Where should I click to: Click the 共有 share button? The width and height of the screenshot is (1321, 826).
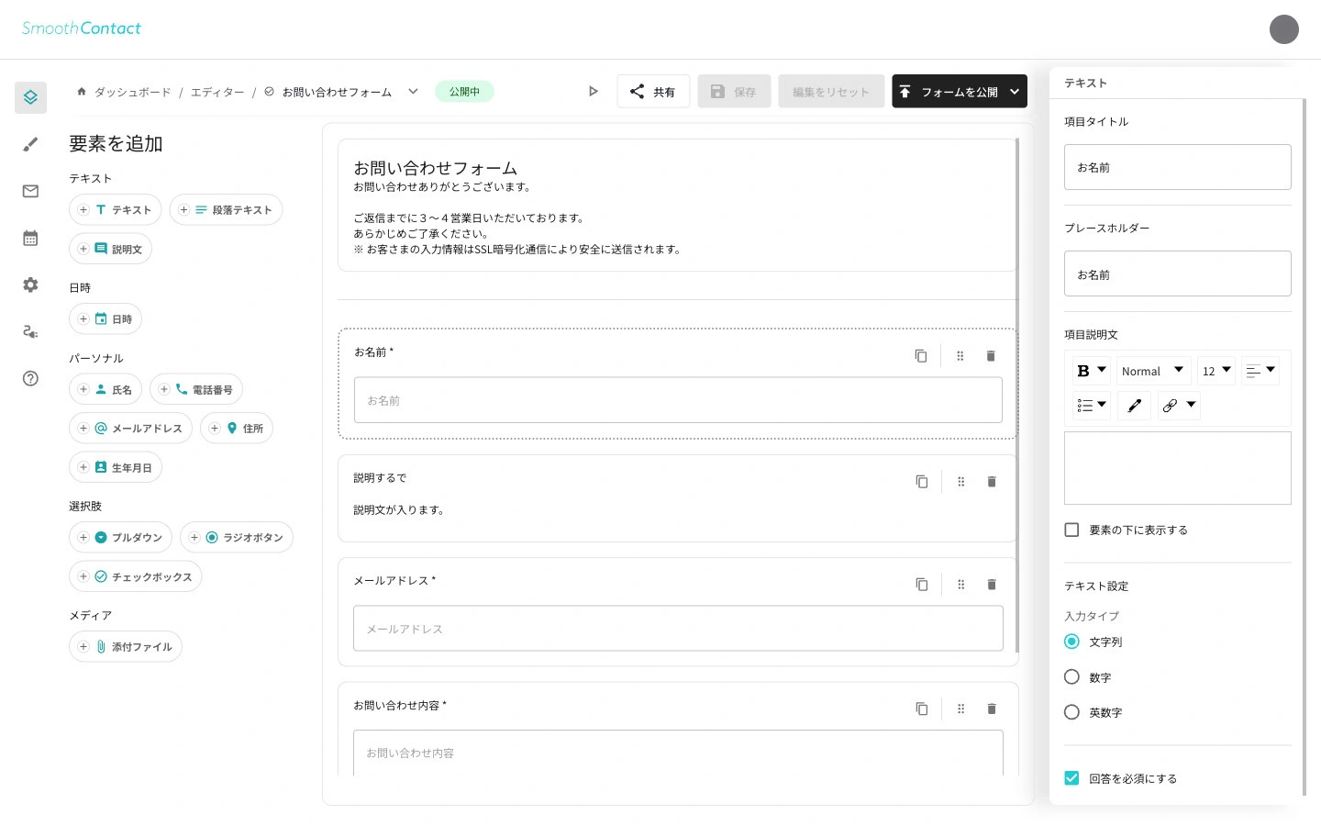[653, 92]
